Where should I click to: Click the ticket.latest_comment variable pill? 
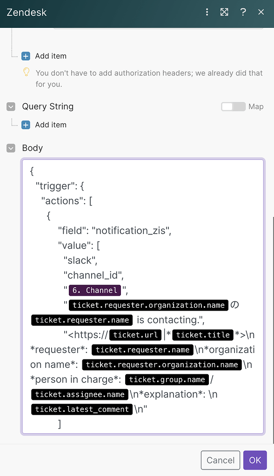point(81,409)
